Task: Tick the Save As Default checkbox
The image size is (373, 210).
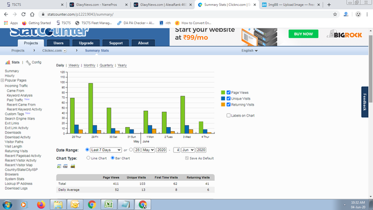Action: pos(187,158)
